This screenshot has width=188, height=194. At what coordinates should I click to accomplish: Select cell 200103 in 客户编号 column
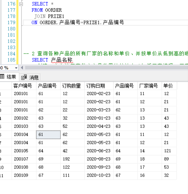coord(24,126)
